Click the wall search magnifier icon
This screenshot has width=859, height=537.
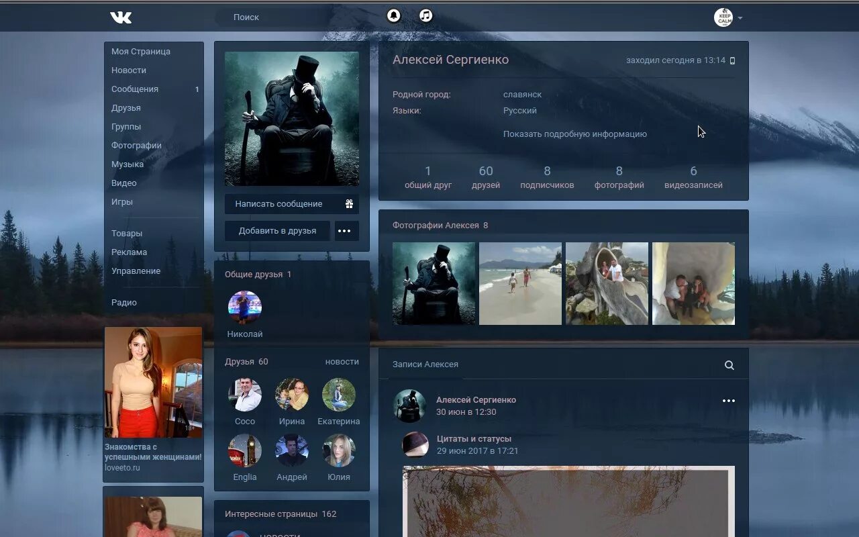[729, 365]
